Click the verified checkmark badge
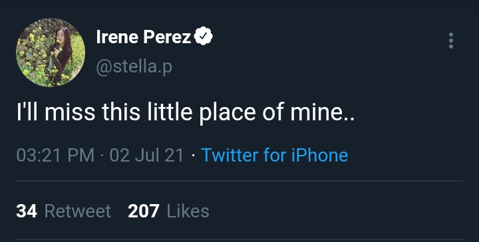The image size is (479, 242). 204,37
